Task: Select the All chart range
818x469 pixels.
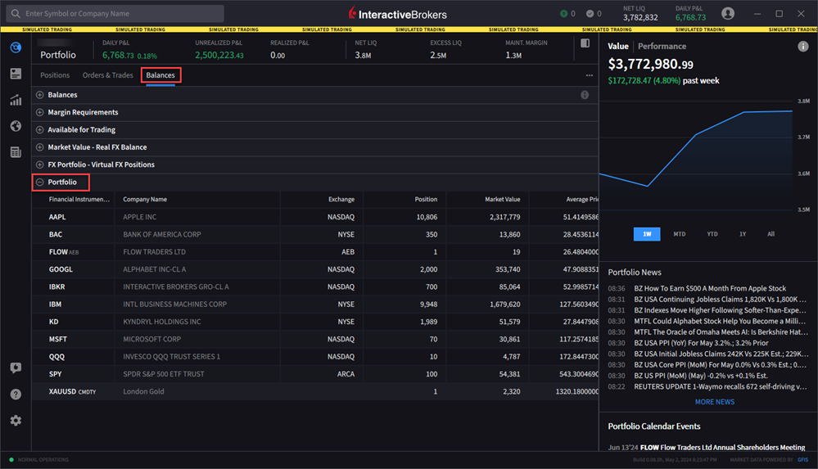Action: tap(771, 234)
